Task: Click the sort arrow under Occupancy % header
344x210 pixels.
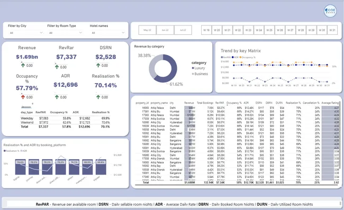Action: pos(227,105)
